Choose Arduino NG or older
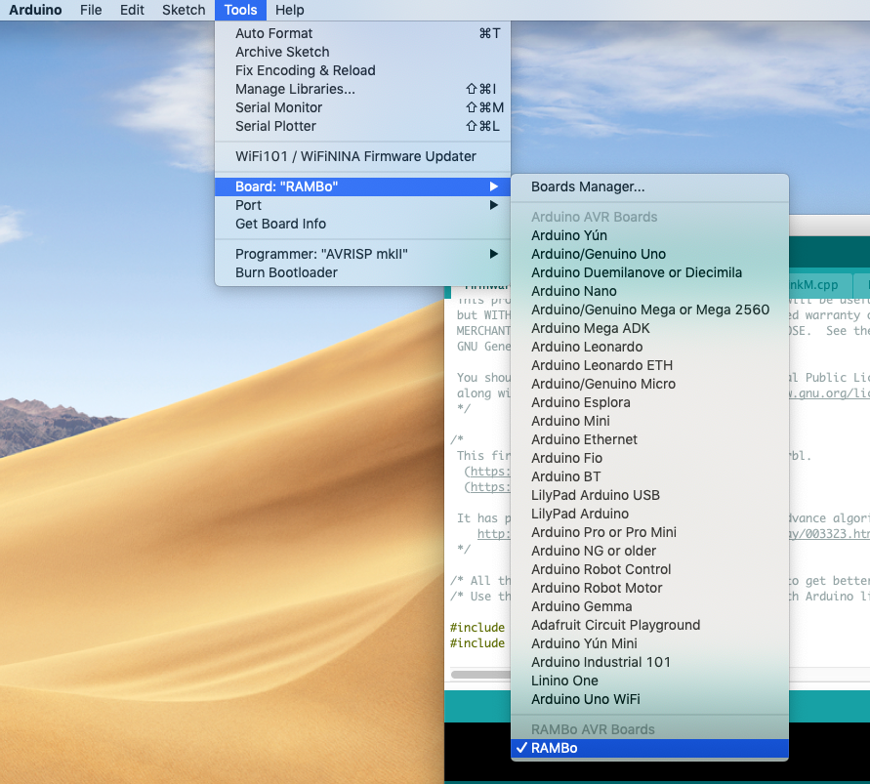The image size is (870, 784). click(x=649, y=551)
